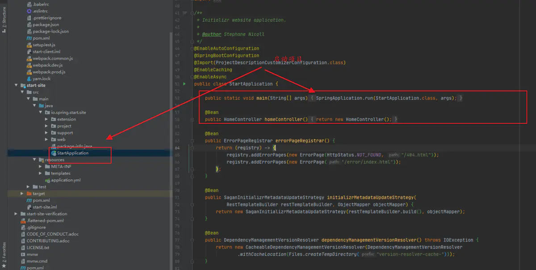Click the start-client.iml file icon
This screenshot has width=536, height=270.
[x=29, y=52]
